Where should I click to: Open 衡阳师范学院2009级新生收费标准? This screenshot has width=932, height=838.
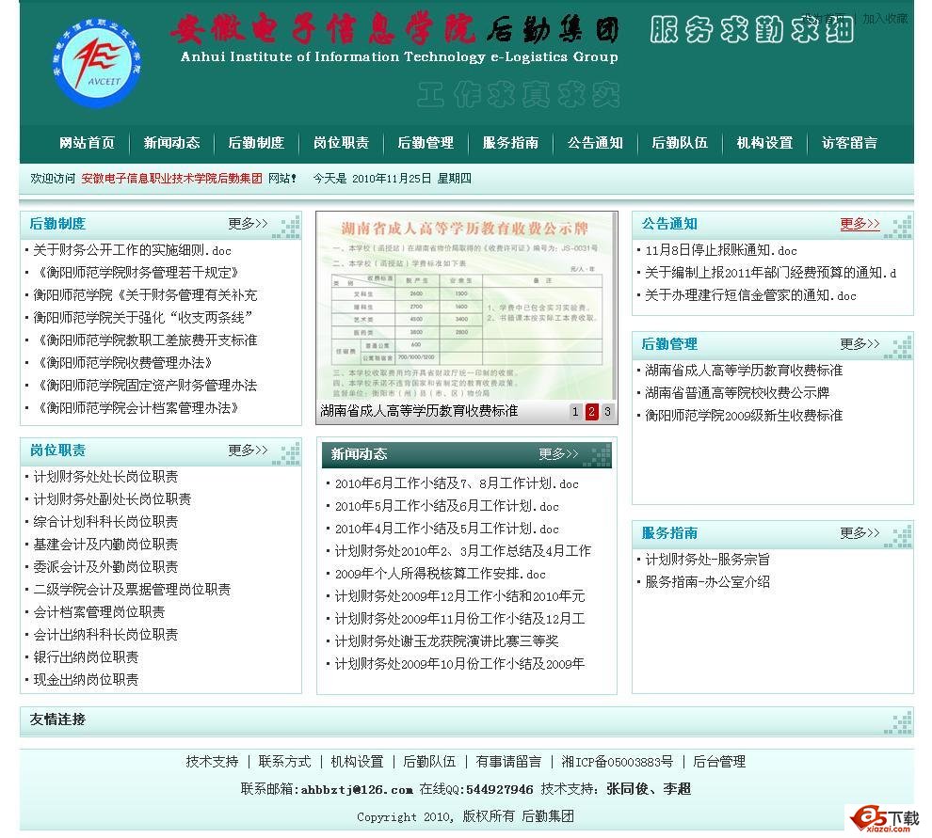[x=744, y=415]
